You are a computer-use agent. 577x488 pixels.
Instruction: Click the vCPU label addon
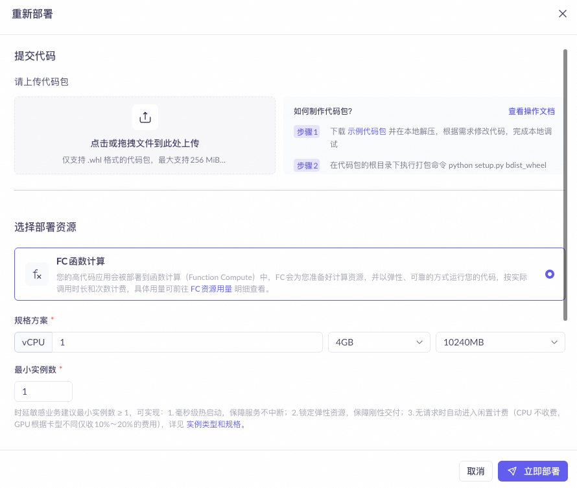click(34, 342)
